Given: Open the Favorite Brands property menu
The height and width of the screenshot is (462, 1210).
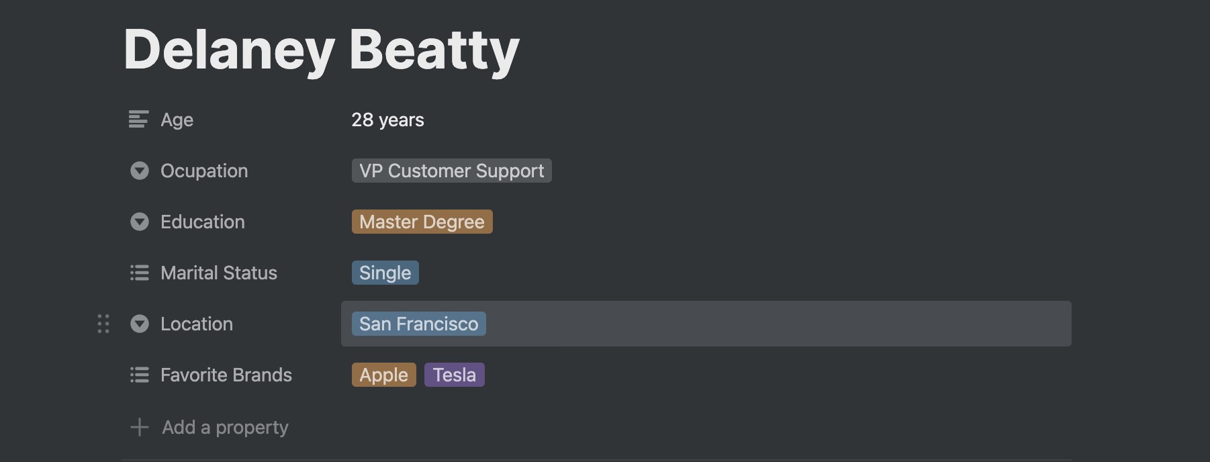Looking at the screenshot, I should pos(226,375).
